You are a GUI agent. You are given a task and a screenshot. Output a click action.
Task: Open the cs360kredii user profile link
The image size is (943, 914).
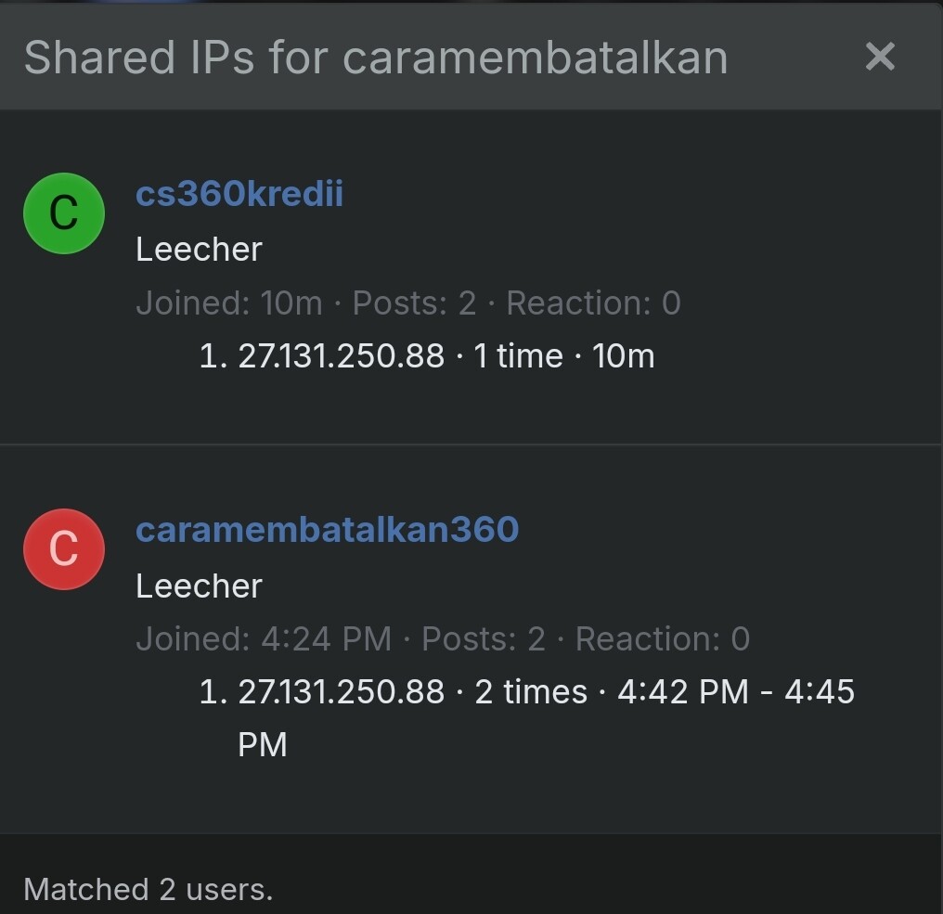[x=239, y=194]
